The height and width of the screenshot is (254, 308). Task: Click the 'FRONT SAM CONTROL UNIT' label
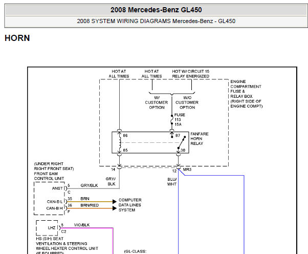click(49, 176)
